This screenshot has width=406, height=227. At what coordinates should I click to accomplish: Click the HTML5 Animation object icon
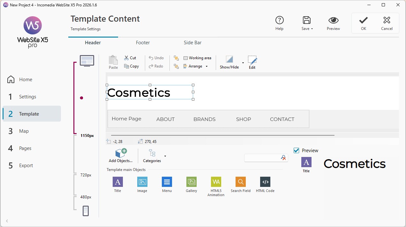pyautogui.click(x=216, y=182)
